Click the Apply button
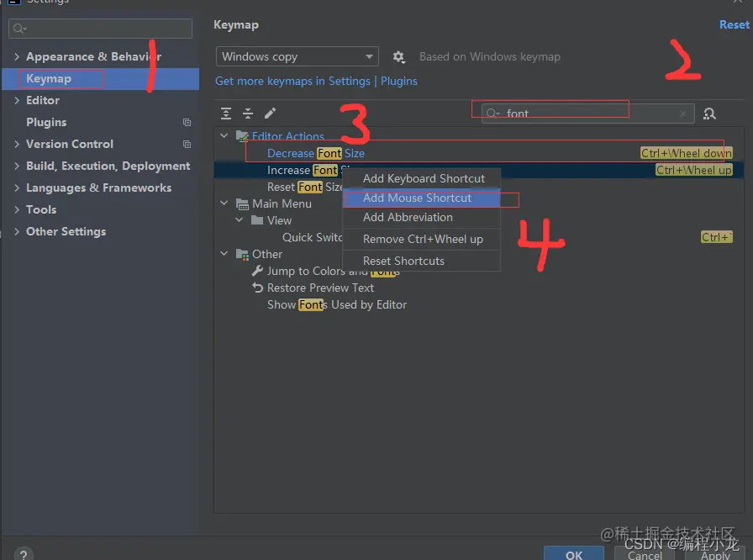The image size is (753, 560). click(714, 555)
